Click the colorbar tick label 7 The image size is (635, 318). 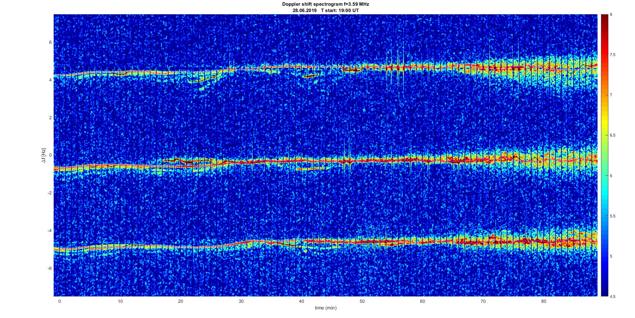611,95
